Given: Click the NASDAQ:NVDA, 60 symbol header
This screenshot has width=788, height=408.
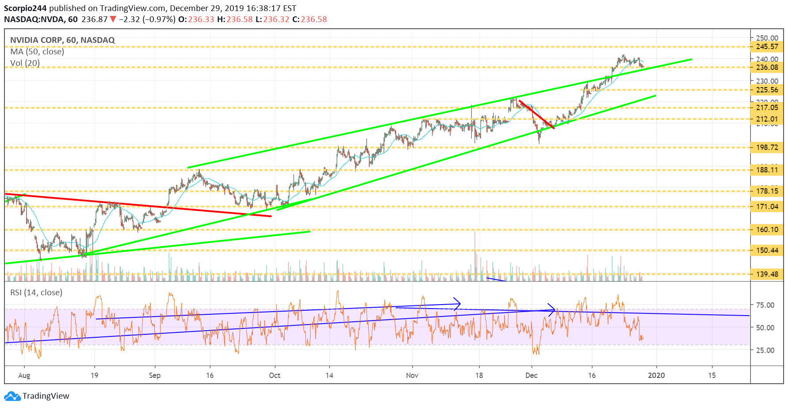Looking at the screenshot, I should [x=41, y=19].
